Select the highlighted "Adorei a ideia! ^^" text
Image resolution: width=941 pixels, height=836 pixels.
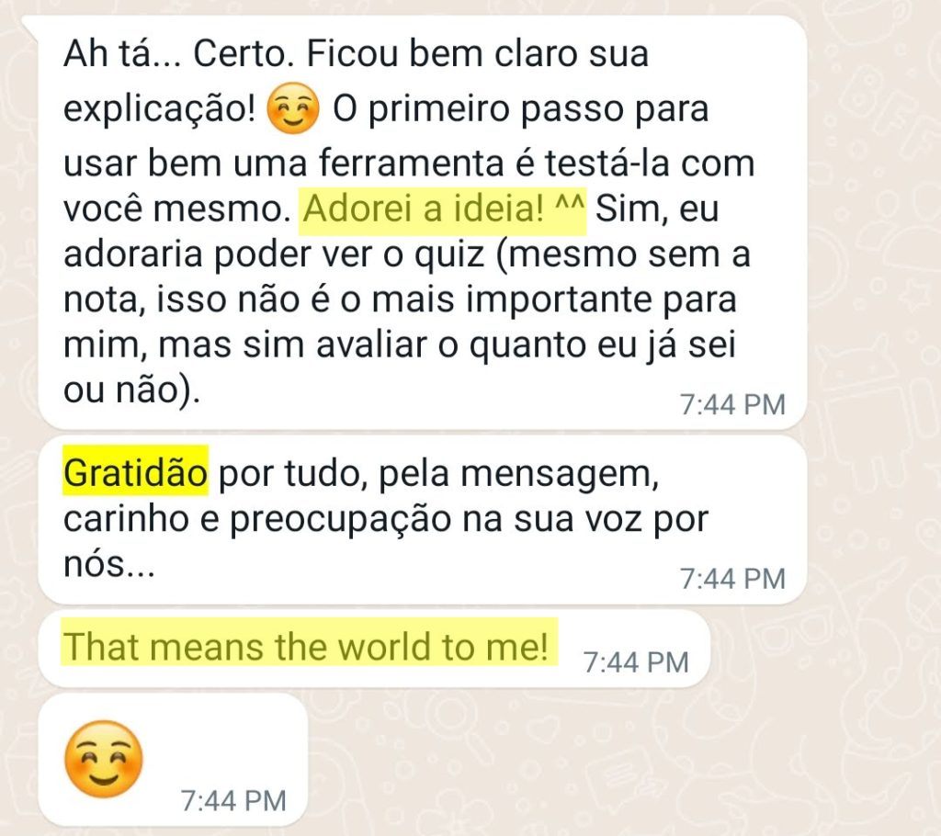tap(443, 209)
